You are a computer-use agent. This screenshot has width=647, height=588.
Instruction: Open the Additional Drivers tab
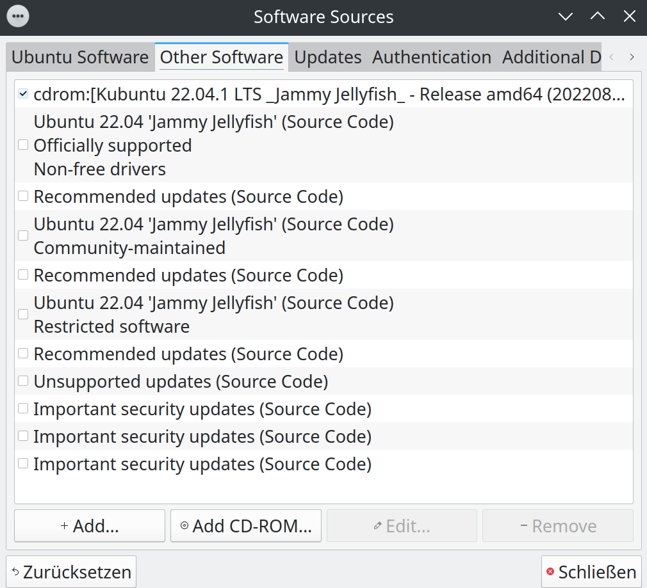click(551, 57)
